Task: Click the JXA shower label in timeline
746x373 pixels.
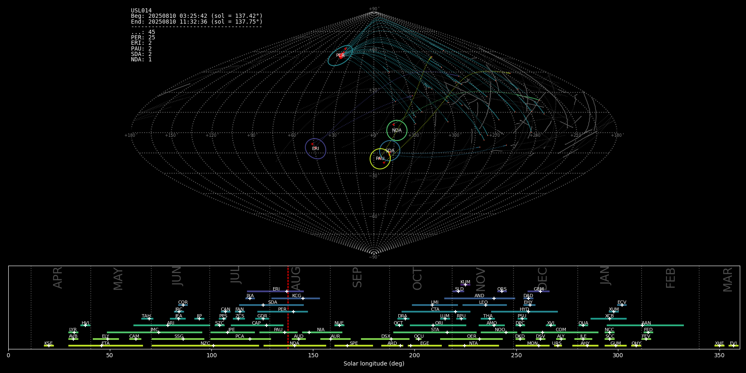Action: pos(250,296)
